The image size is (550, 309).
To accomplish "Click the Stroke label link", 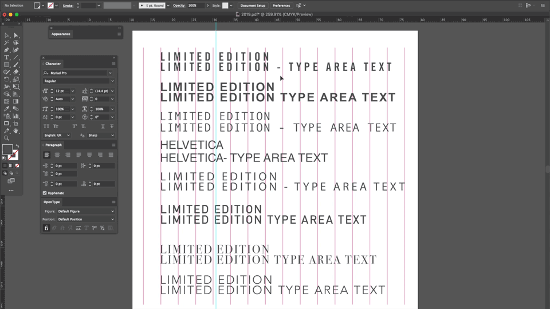I will [68, 6].
